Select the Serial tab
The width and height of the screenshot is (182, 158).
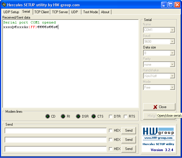click(x=26, y=11)
